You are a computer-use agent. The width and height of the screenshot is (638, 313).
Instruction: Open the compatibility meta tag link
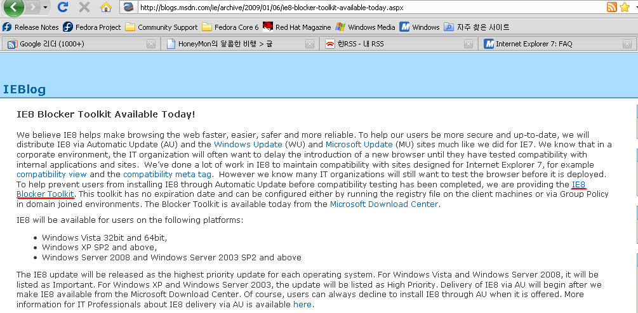[167, 175]
